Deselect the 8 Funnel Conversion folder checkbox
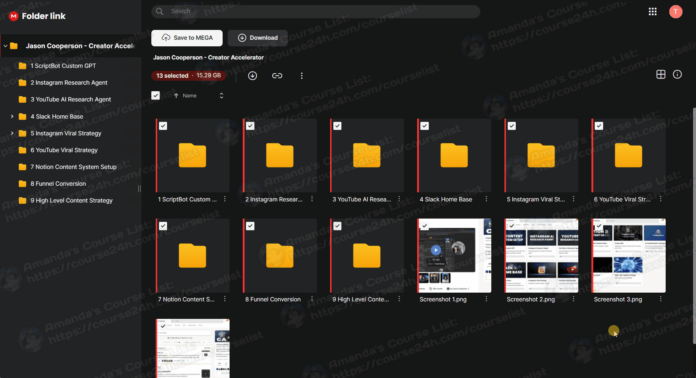Viewport: 696px width, 378px height. (x=250, y=226)
